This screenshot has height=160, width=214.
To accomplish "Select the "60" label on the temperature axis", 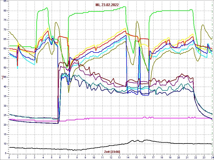I will click(5, 49).
